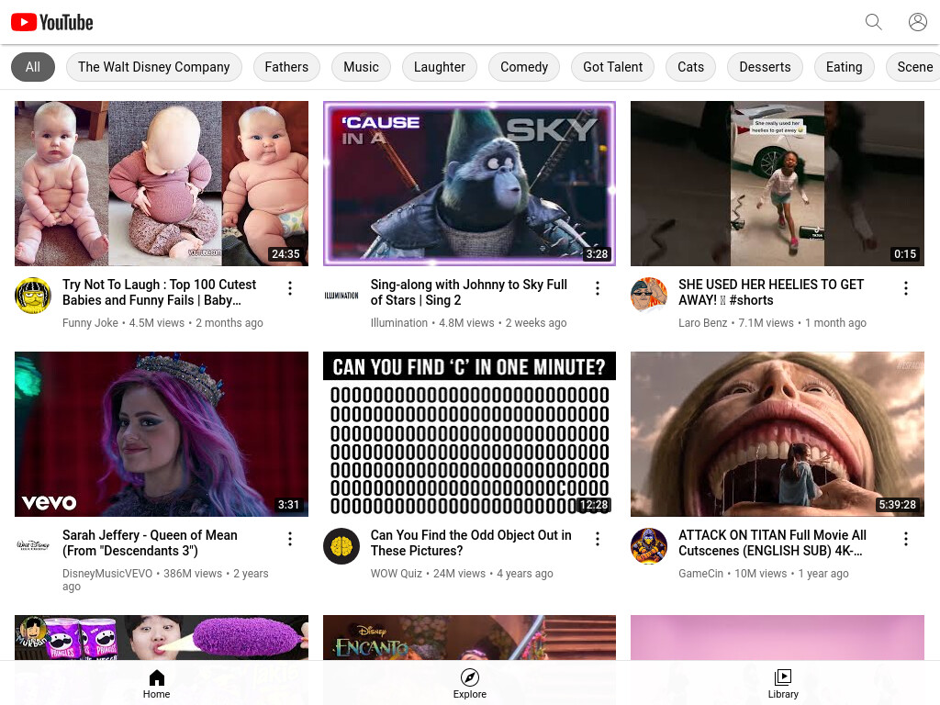Play the heelies shorts thumbnail
Screen dimensions: 940x705
777,184
